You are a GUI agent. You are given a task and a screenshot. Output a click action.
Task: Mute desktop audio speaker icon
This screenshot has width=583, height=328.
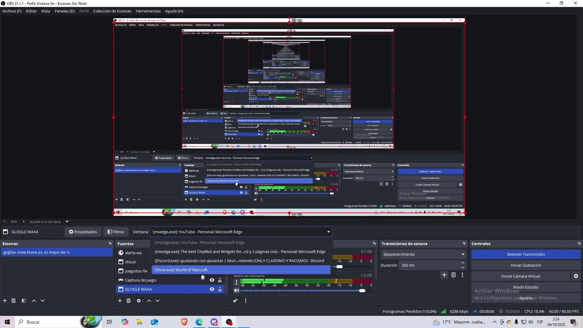point(236,290)
